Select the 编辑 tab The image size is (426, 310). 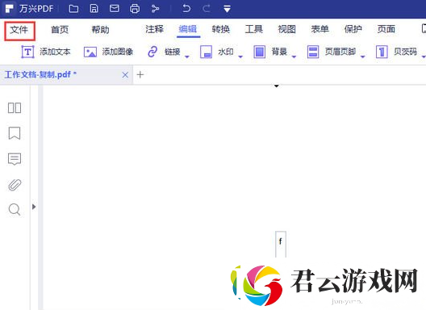[x=188, y=29]
